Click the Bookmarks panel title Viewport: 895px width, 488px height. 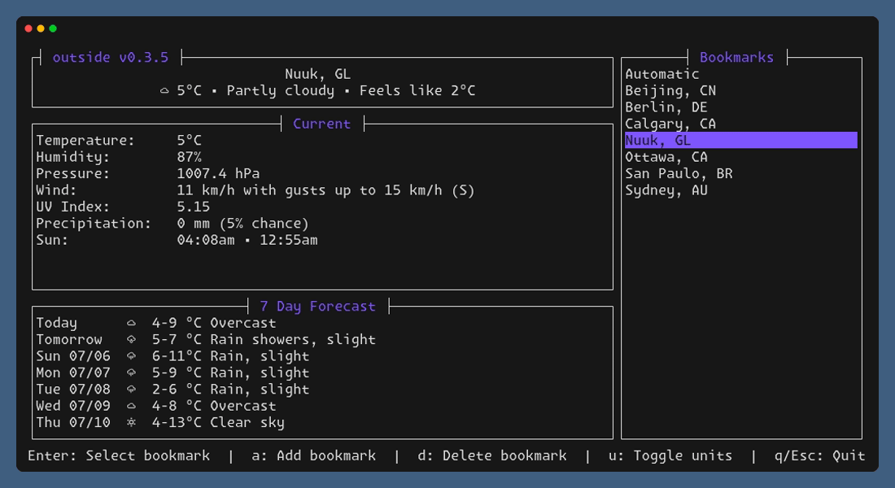736,57
